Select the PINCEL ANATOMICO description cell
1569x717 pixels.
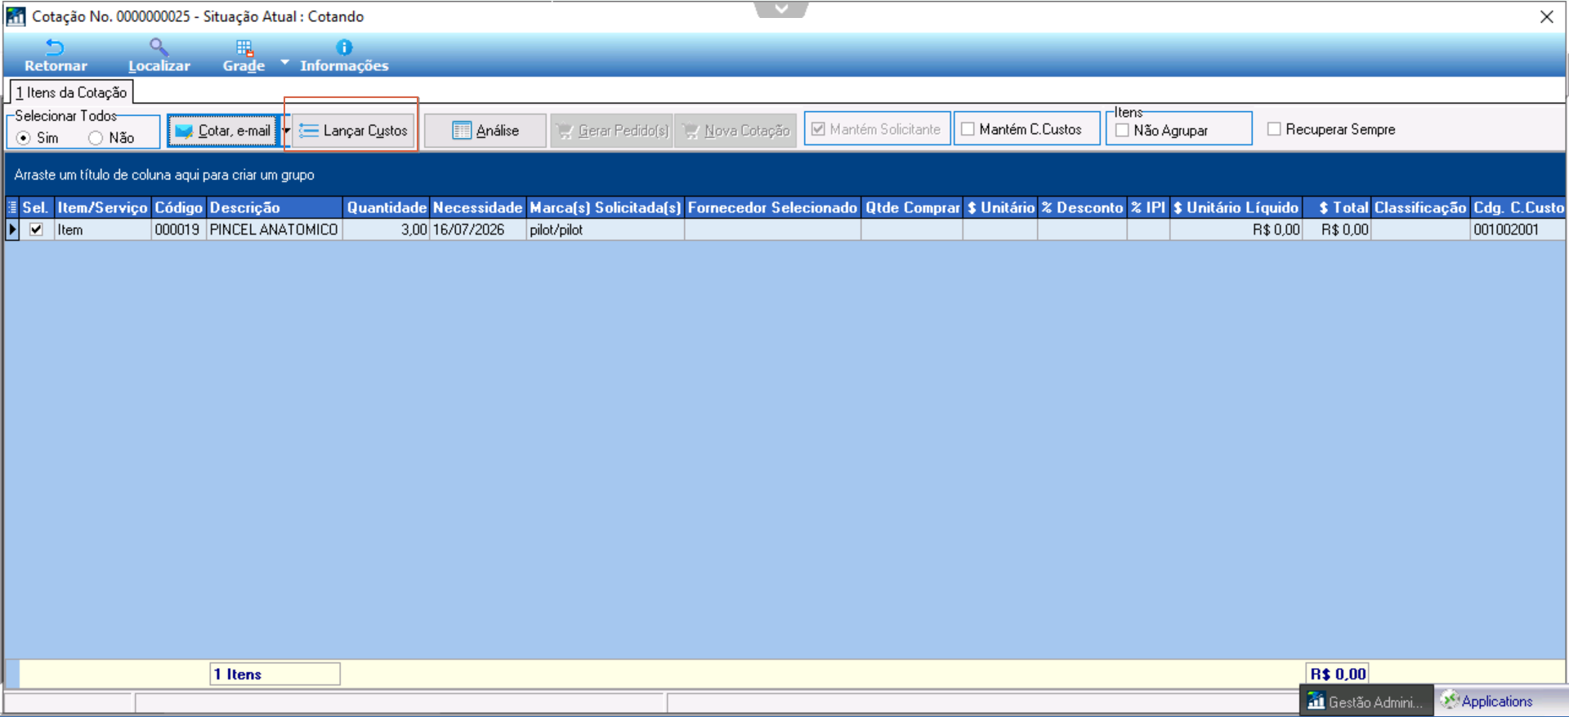275,229
